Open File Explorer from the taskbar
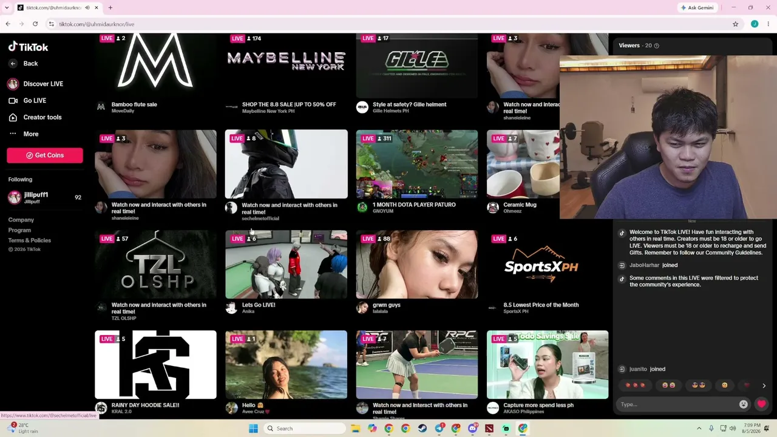 pyautogui.click(x=356, y=429)
